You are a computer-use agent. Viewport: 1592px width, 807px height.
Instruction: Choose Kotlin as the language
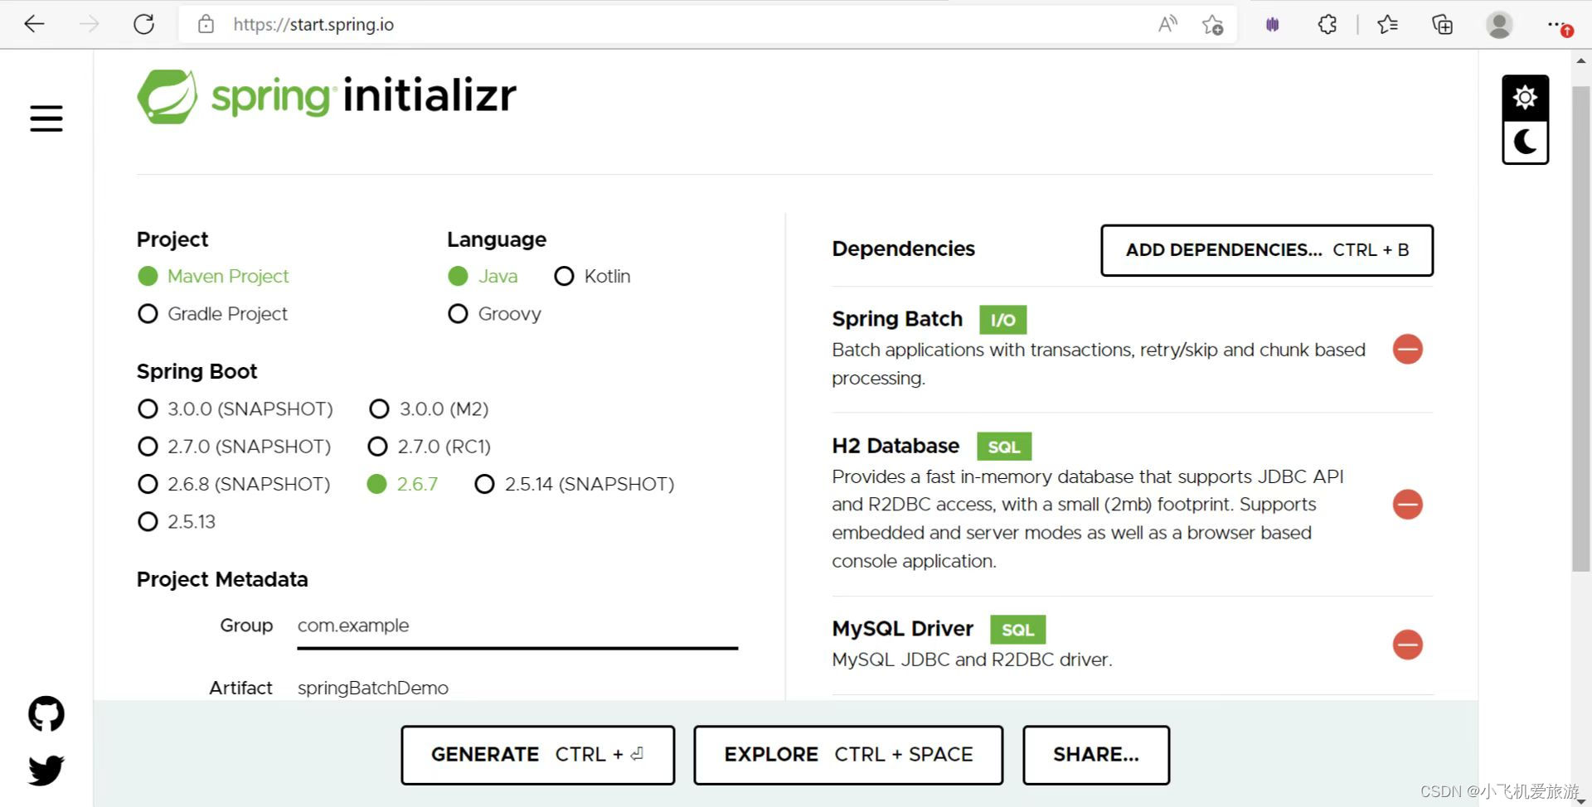pos(592,276)
